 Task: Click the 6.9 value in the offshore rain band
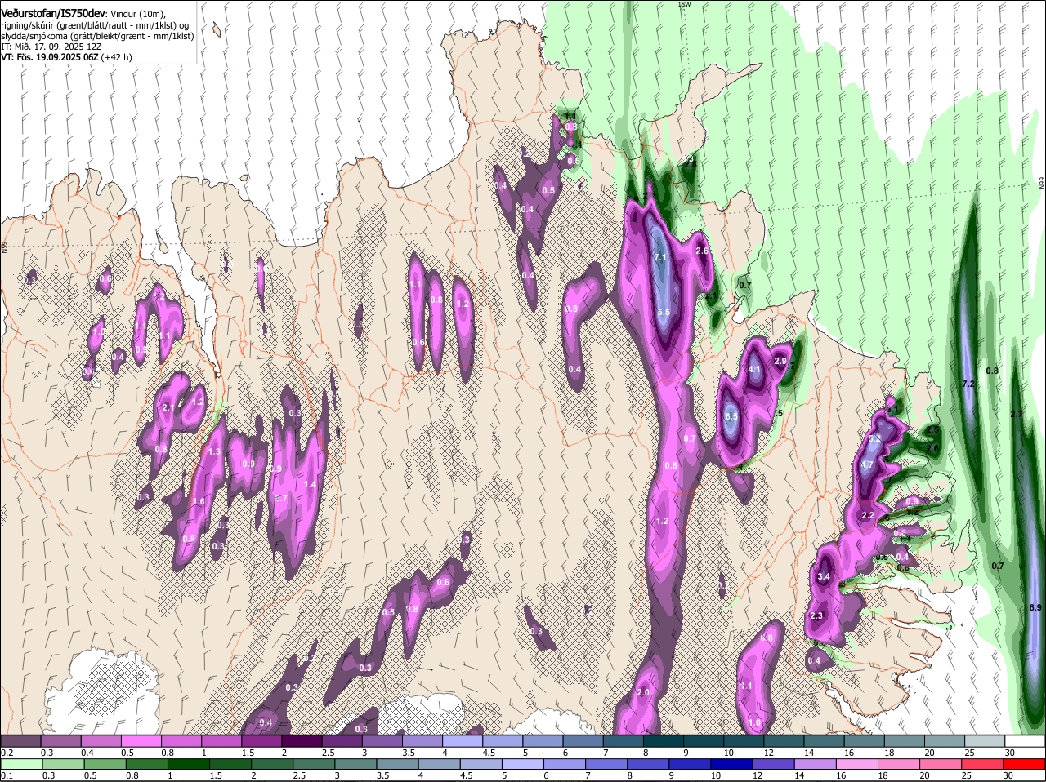(1035, 607)
